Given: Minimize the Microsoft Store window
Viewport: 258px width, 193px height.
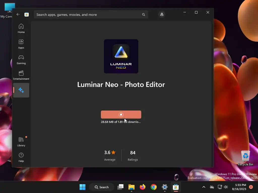Looking at the screenshot, I should (x=185, y=12).
